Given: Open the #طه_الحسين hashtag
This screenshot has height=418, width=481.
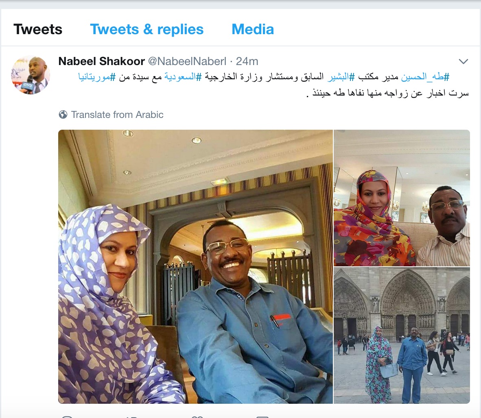Looking at the screenshot, I should click(x=425, y=77).
